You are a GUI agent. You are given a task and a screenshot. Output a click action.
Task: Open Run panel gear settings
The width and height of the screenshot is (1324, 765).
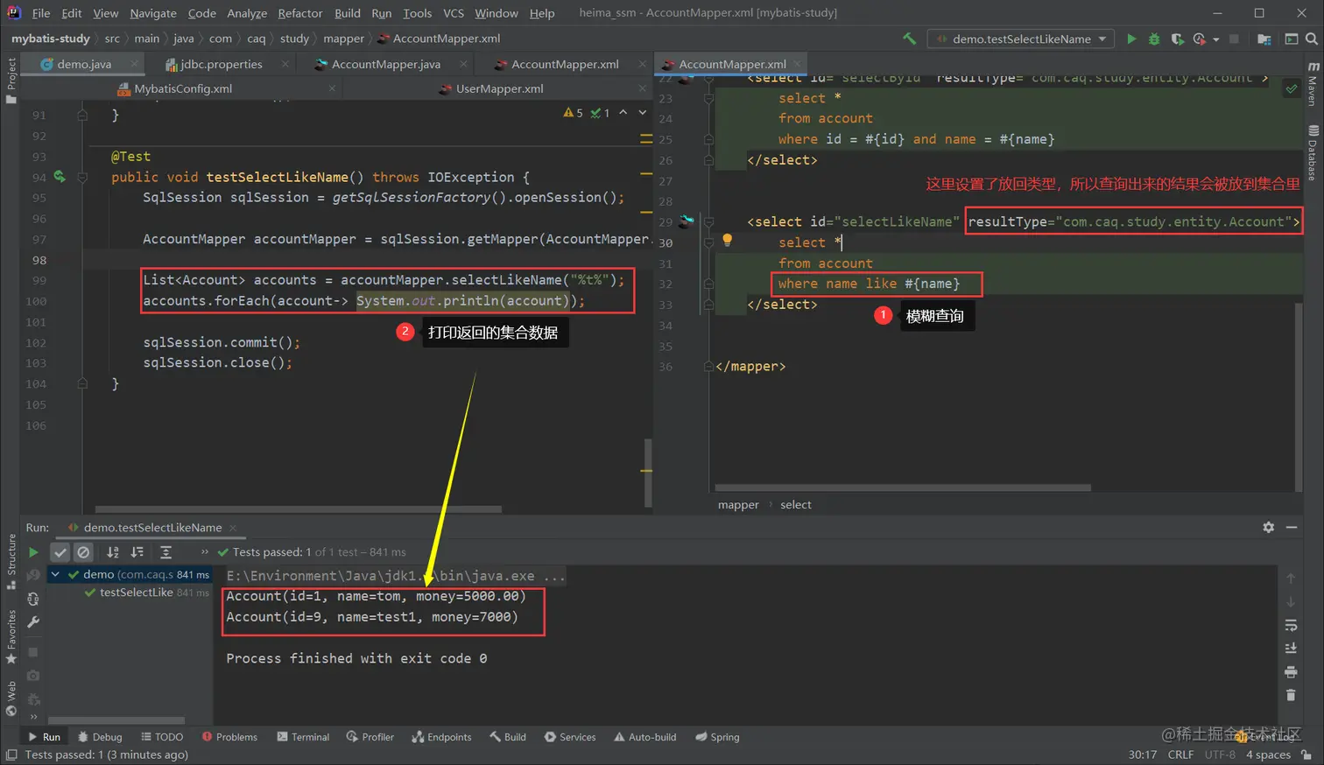coord(1268,527)
